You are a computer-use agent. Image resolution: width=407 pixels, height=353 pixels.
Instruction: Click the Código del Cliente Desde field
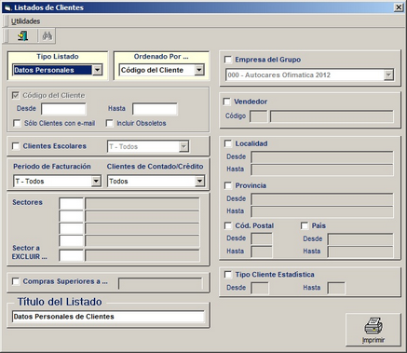tap(63, 109)
